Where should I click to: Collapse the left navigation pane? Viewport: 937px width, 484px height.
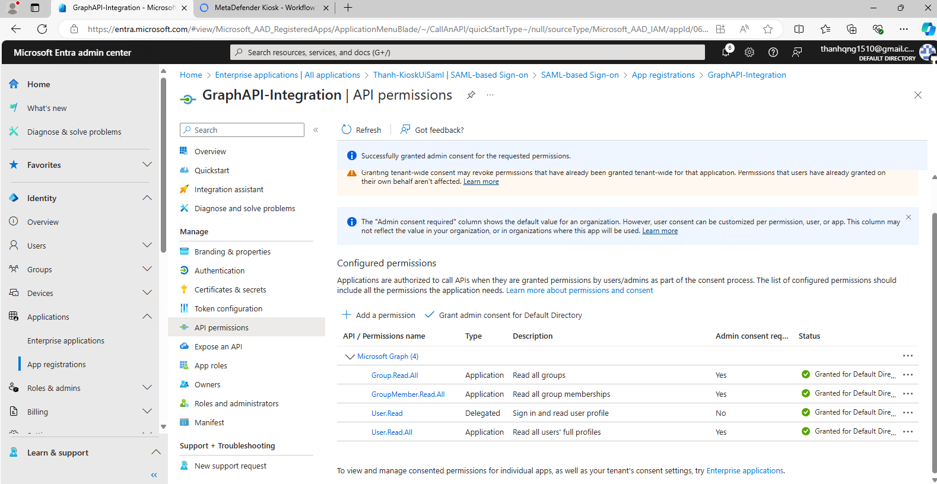click(154, 475)
